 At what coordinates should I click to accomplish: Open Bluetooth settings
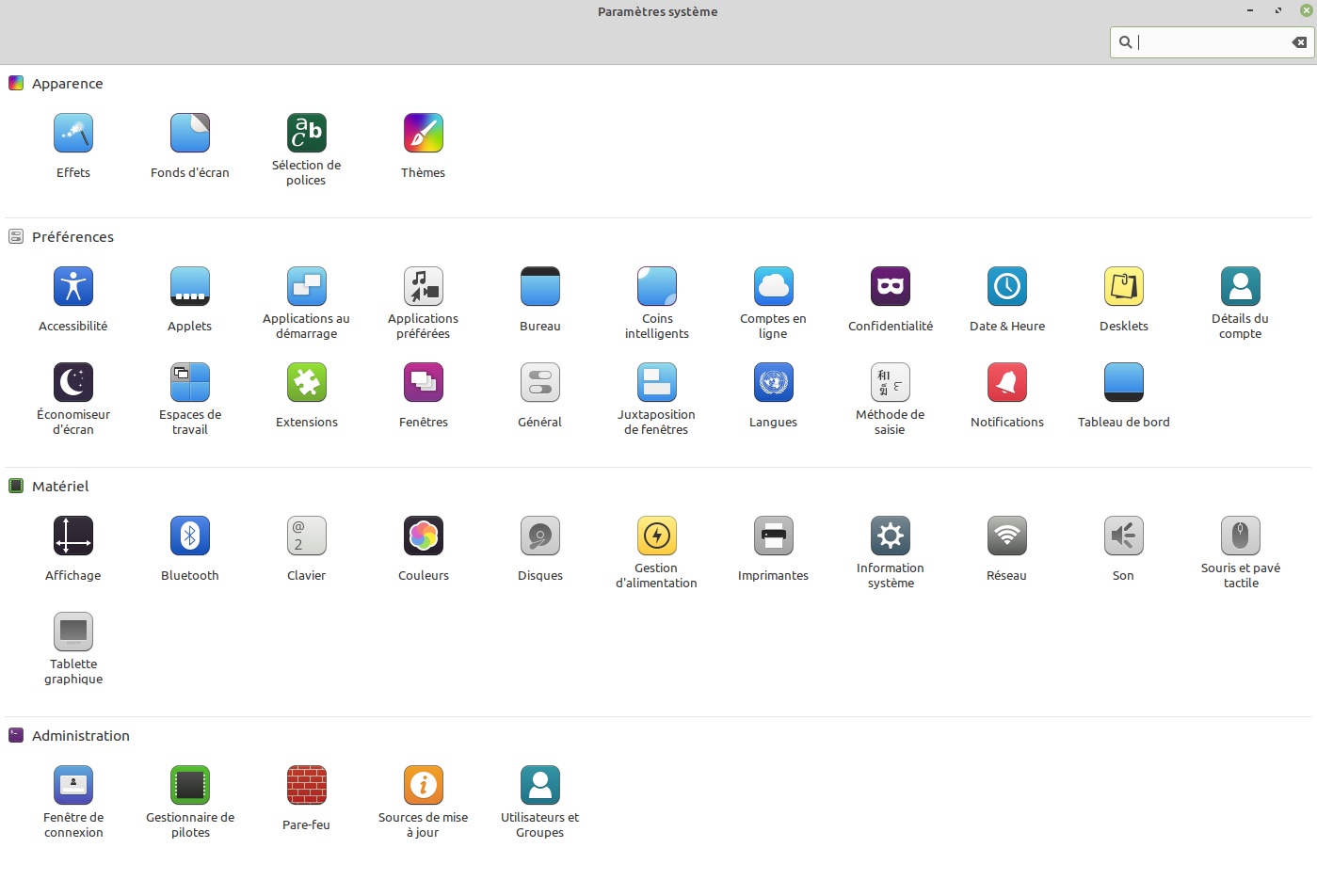coord(190,536)
